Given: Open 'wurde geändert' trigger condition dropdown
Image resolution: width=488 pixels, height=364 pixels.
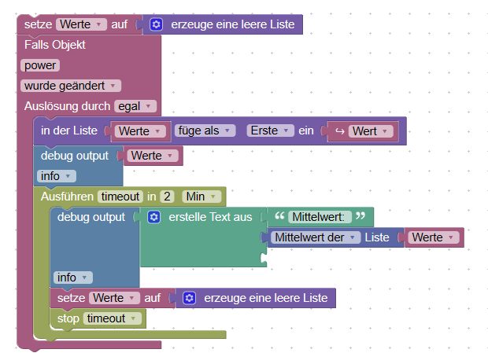Looking at the screenshot, I should click(70, 85).
